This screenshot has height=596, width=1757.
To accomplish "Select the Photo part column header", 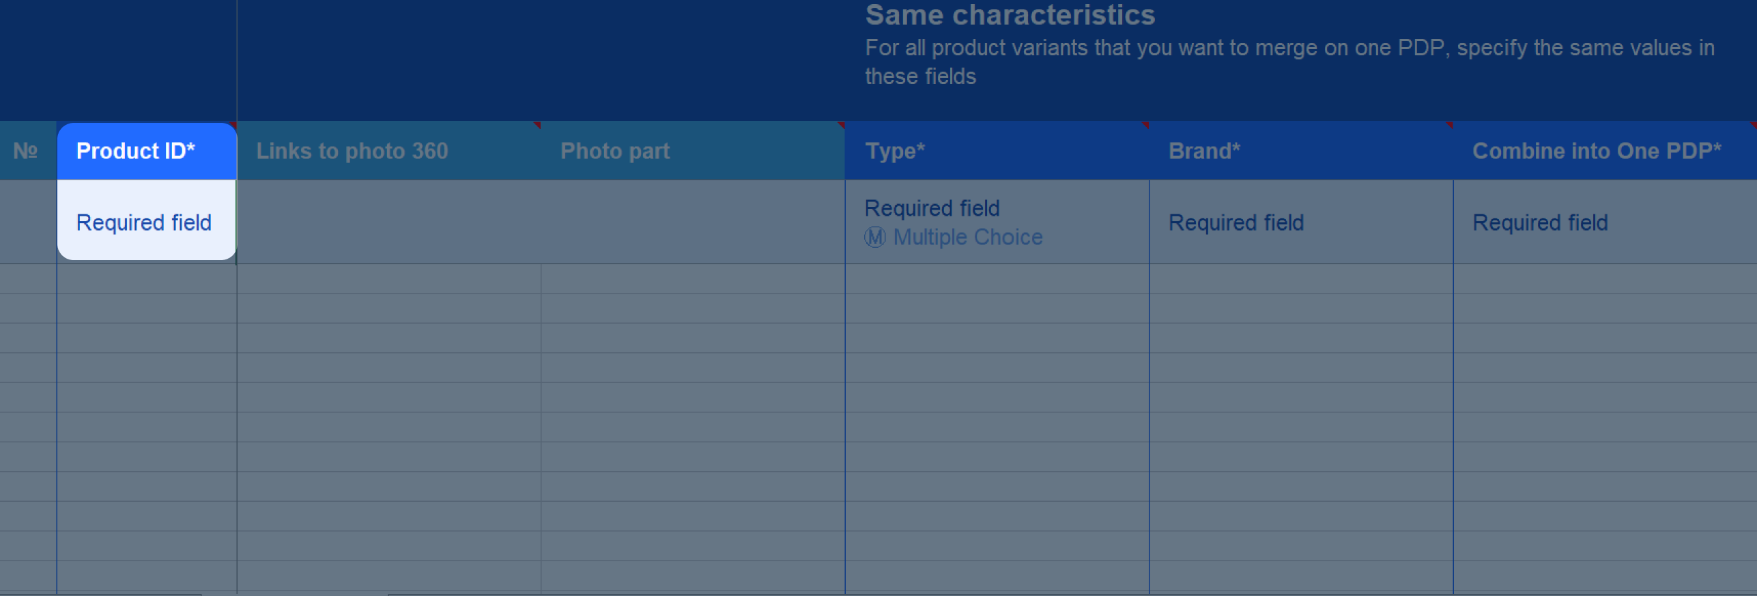I will (x=693, y=151).
